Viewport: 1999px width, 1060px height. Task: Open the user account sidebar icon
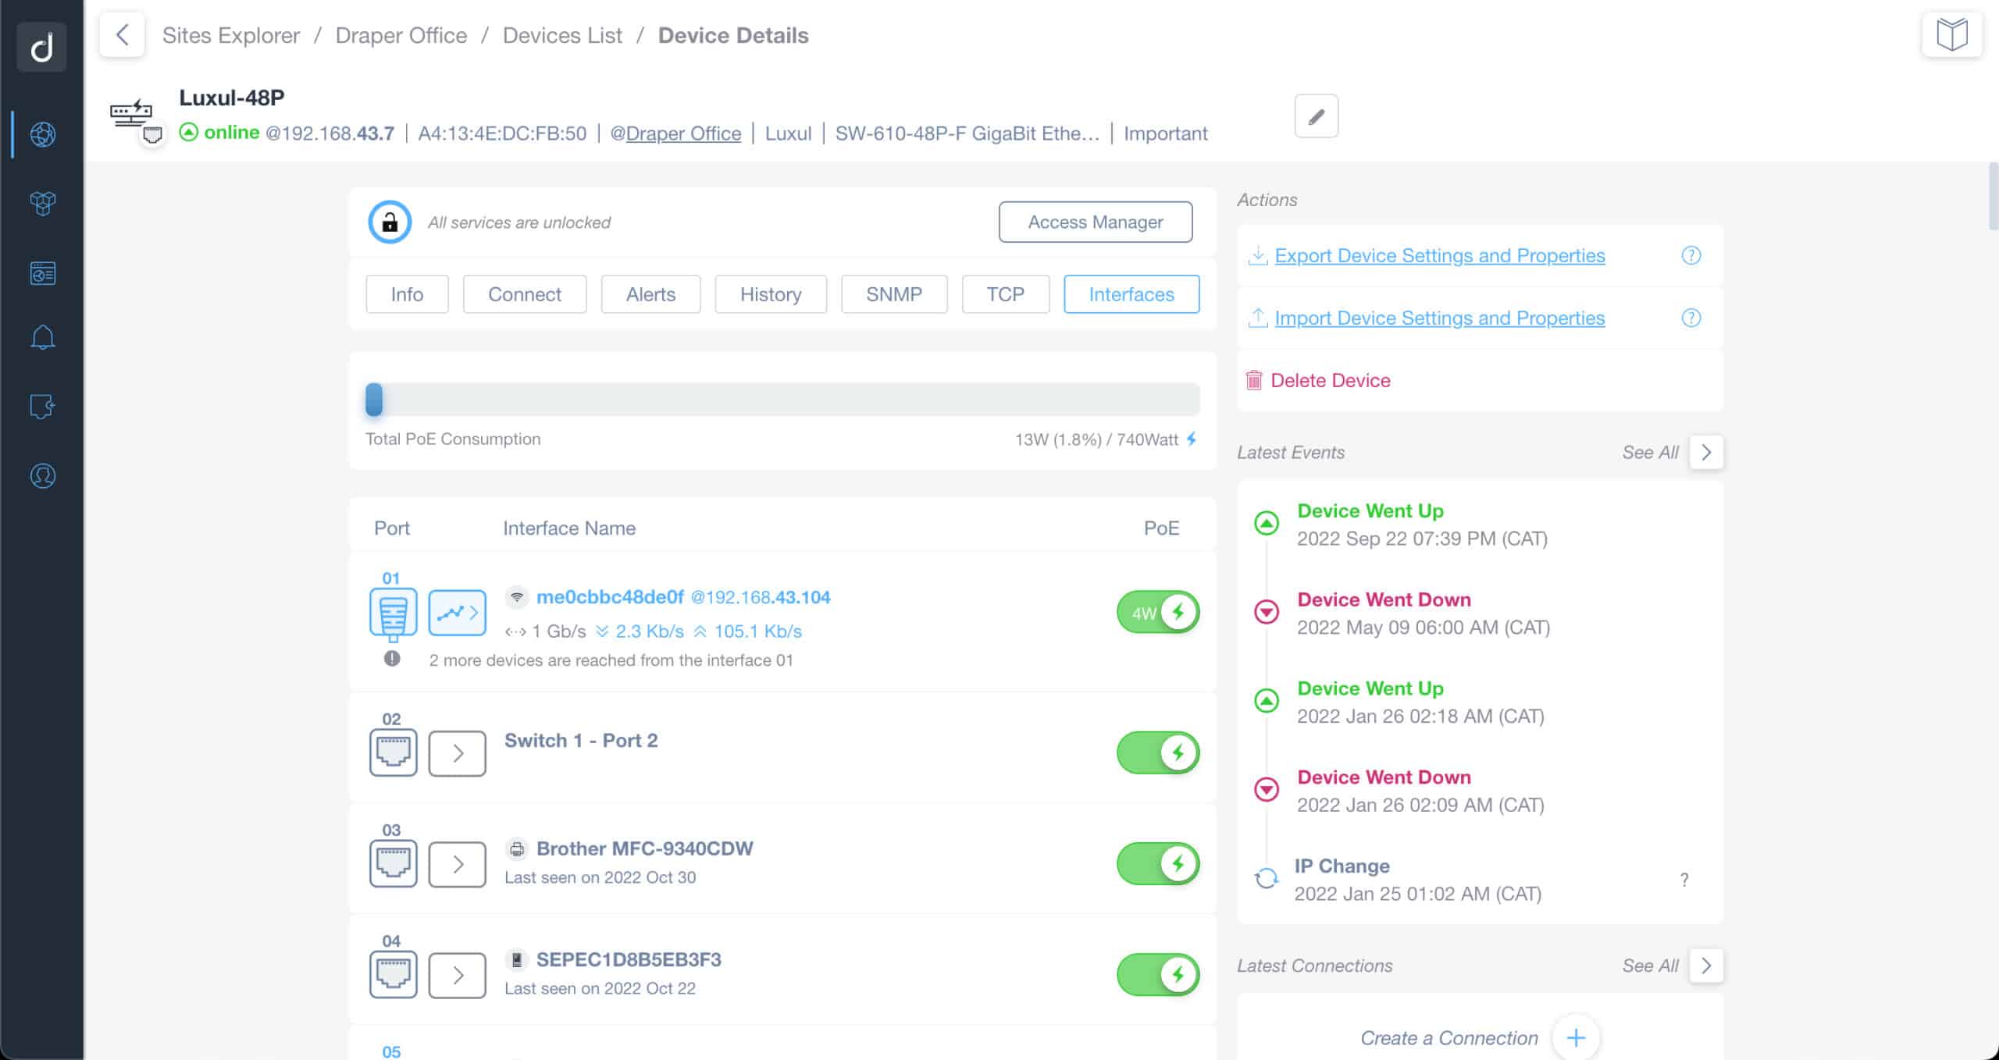pyautogui.click(x=43, y=476)
